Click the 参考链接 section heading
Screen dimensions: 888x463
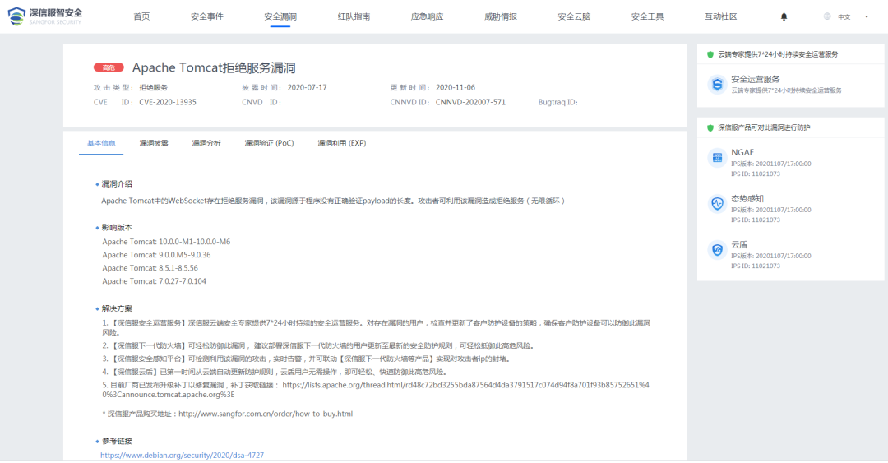tap(117, 442)
